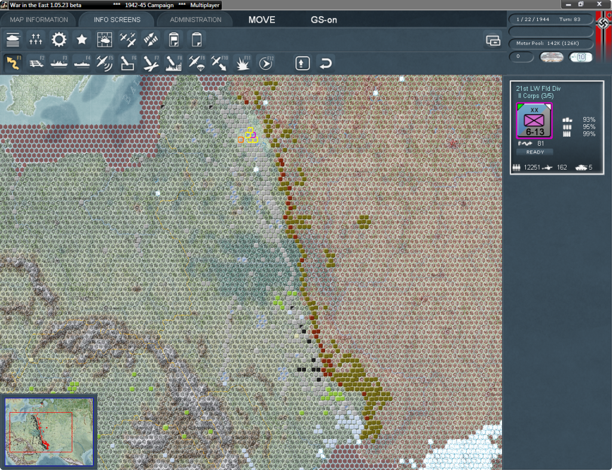Restore down the game window
The width and height of the screenshot is (612, 470).
pos(581,4)
